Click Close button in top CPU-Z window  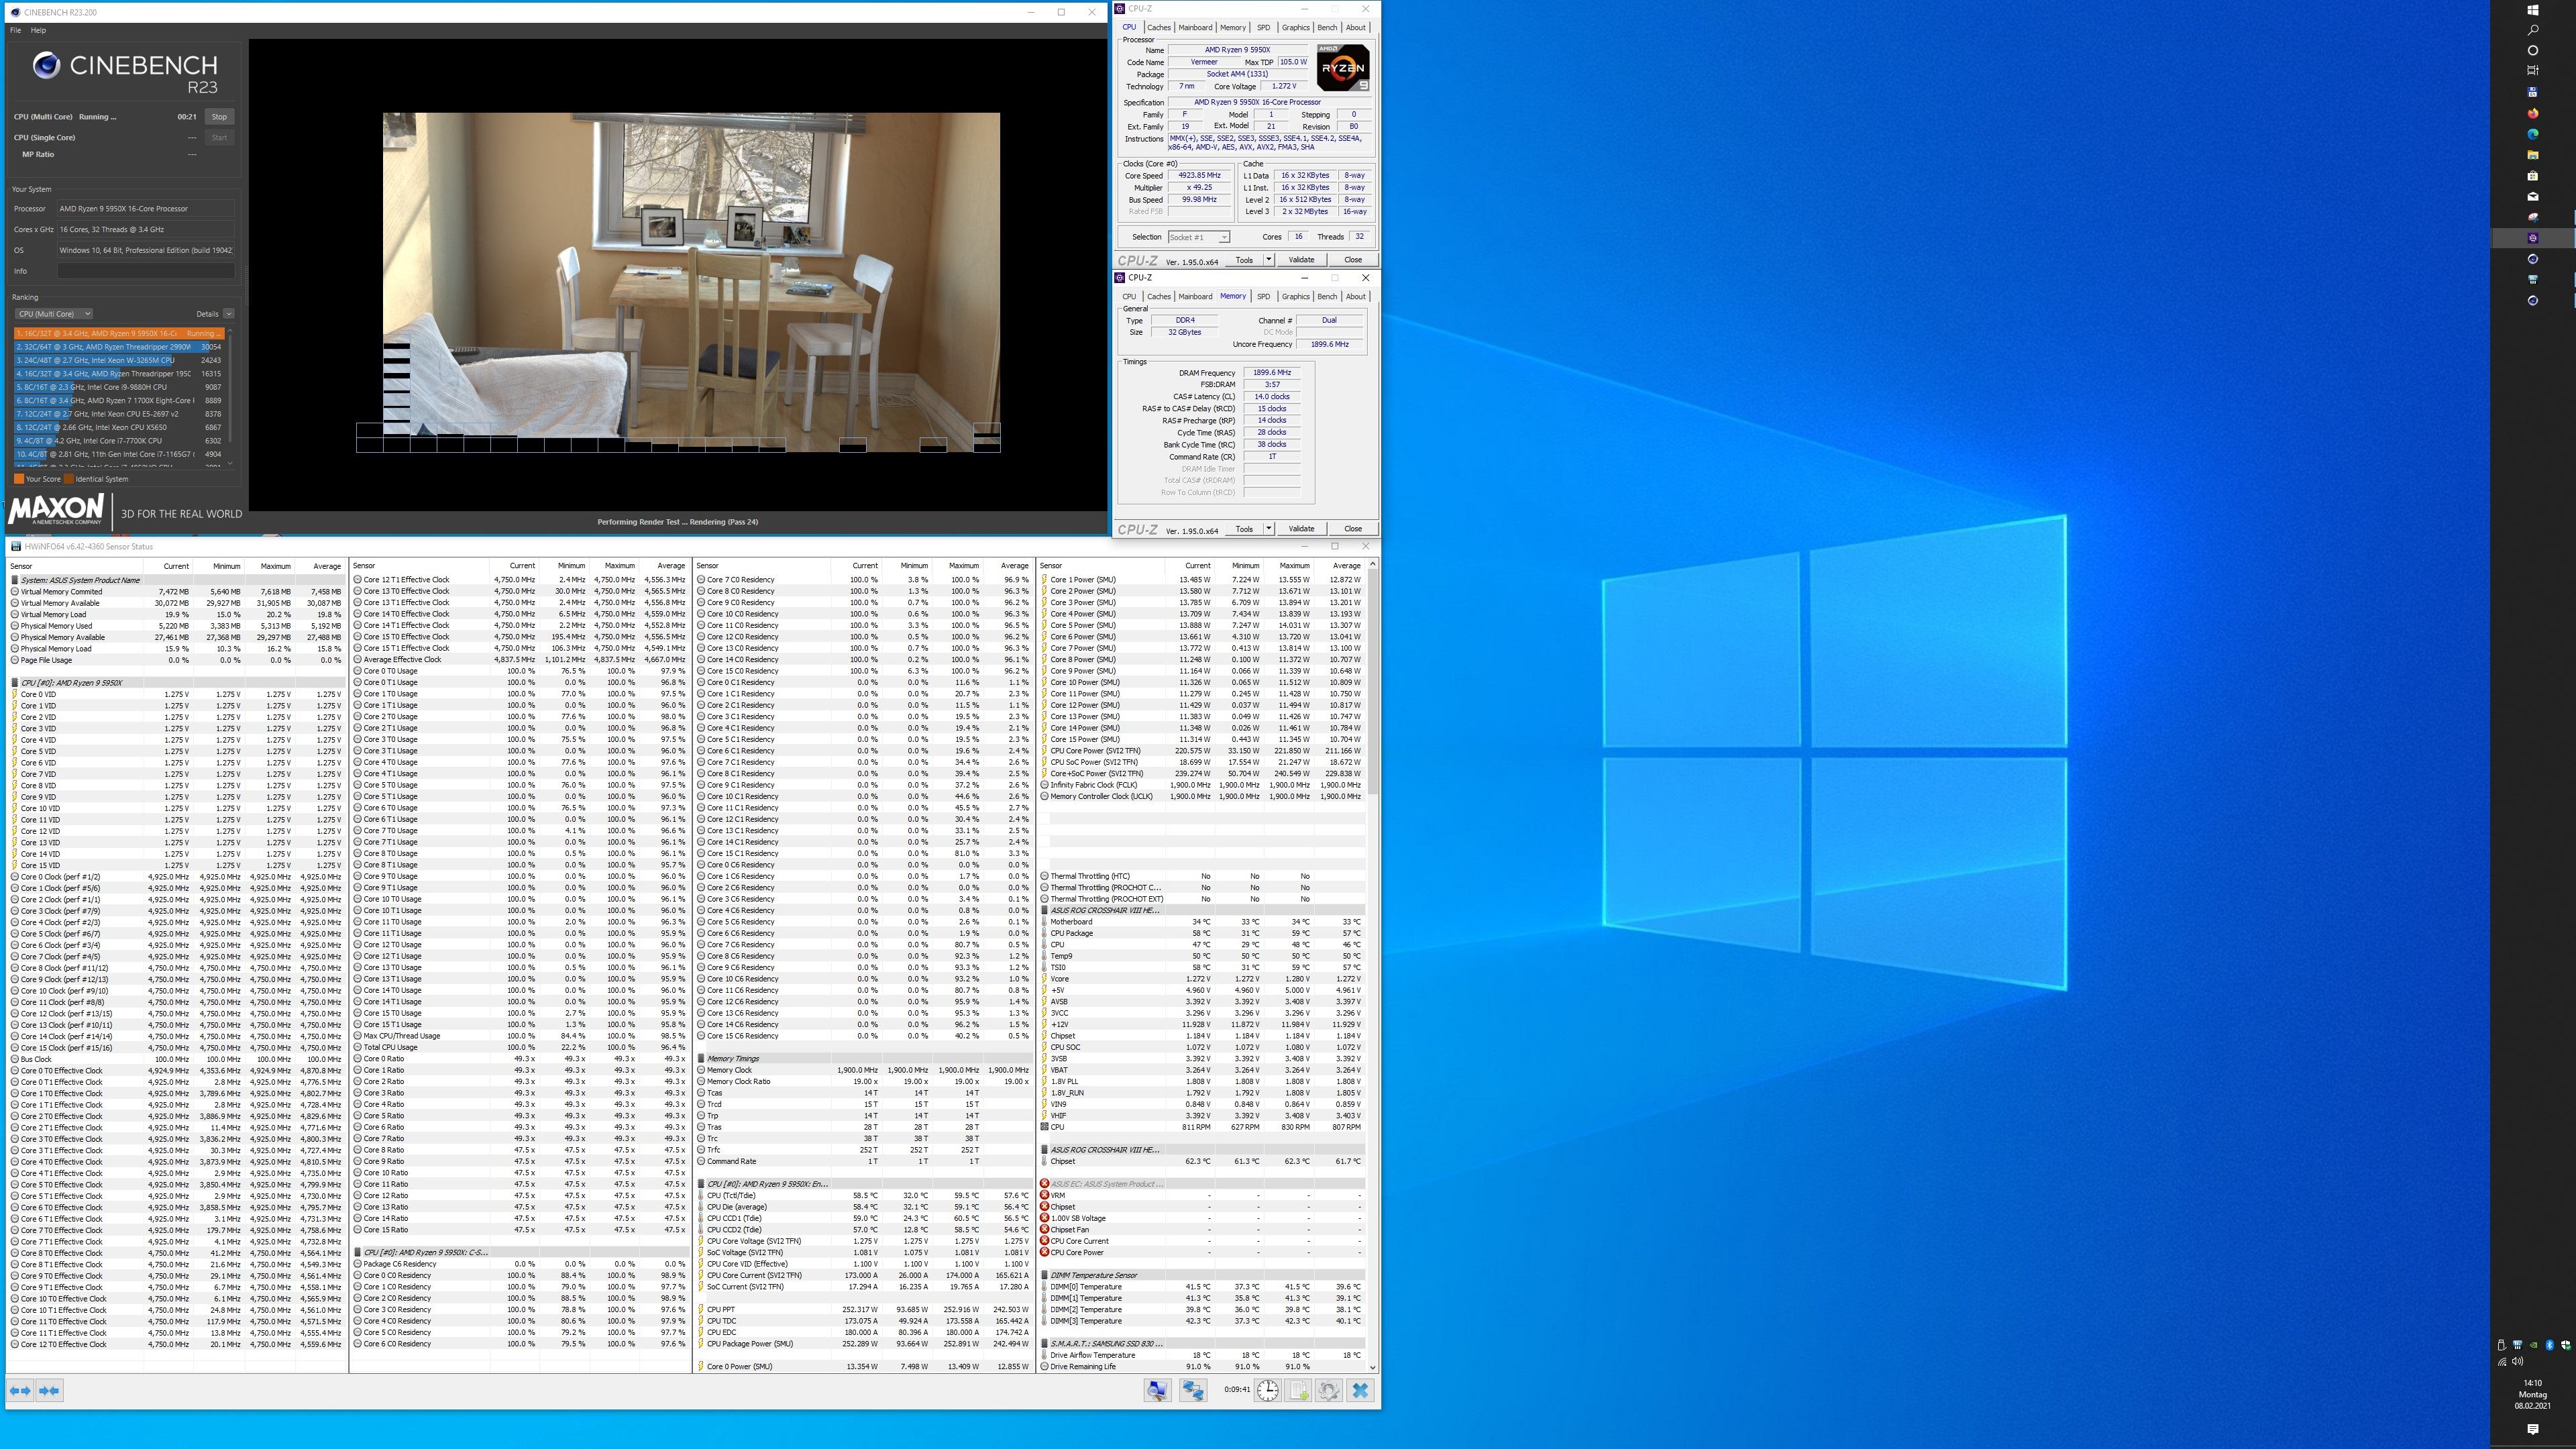1353,260
